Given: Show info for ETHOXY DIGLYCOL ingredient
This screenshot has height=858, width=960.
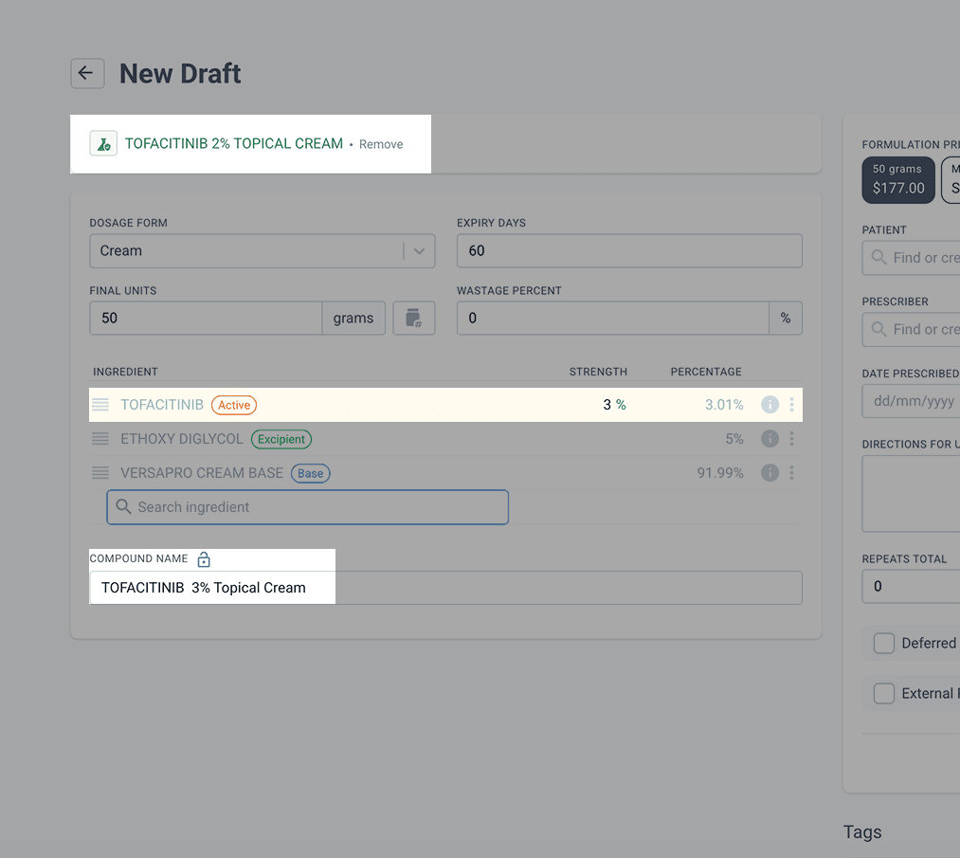Looking at the screenshot, I should coord(770,439).
